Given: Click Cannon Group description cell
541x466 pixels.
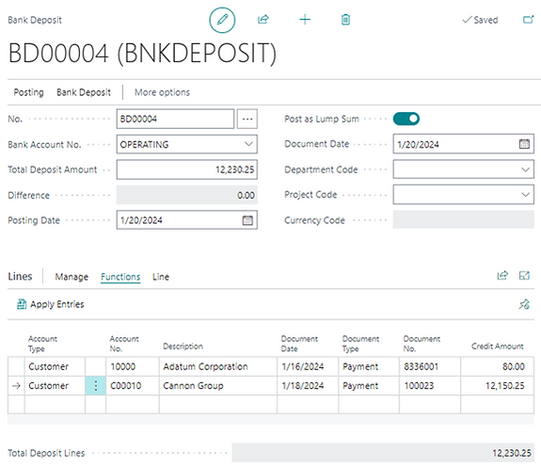Looking at the screenshot, I should click(x=218, y=386).
